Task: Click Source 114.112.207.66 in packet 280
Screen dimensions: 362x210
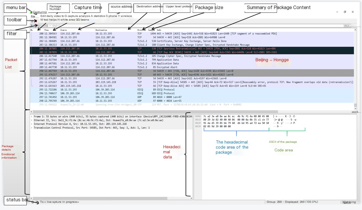Action: pyautogui.click(x=70, y=34)
